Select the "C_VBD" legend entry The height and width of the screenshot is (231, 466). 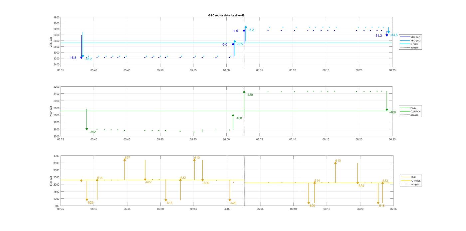pos(414,44)
